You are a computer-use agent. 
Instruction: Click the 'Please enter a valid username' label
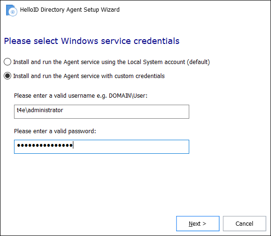[55, 96]
